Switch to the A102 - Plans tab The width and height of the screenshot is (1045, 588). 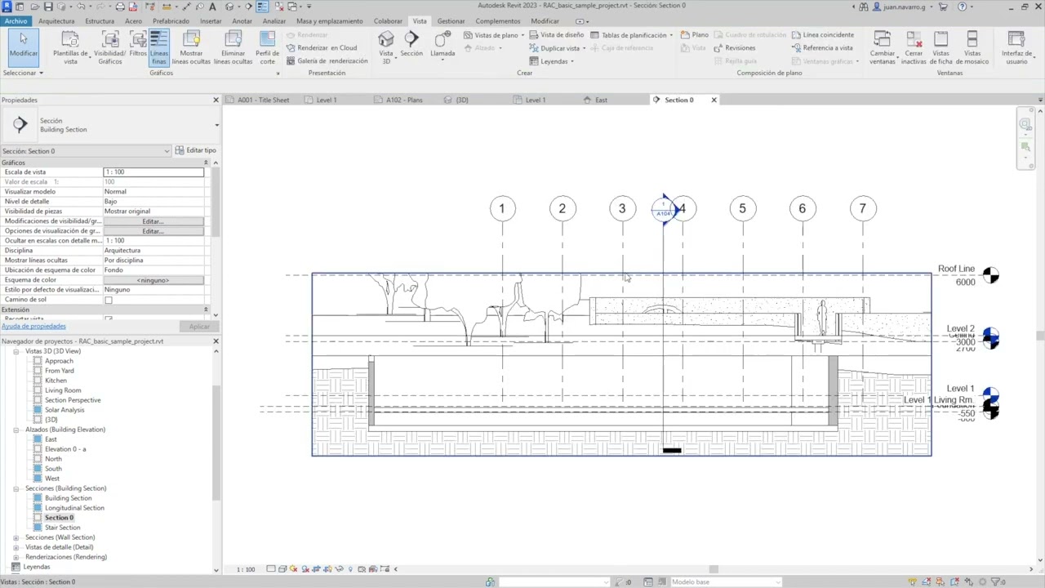point(399,100)
